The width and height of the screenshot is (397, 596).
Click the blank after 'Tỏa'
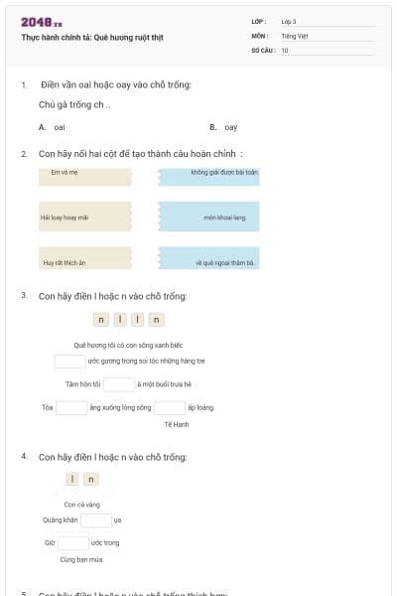pos(71,407)
